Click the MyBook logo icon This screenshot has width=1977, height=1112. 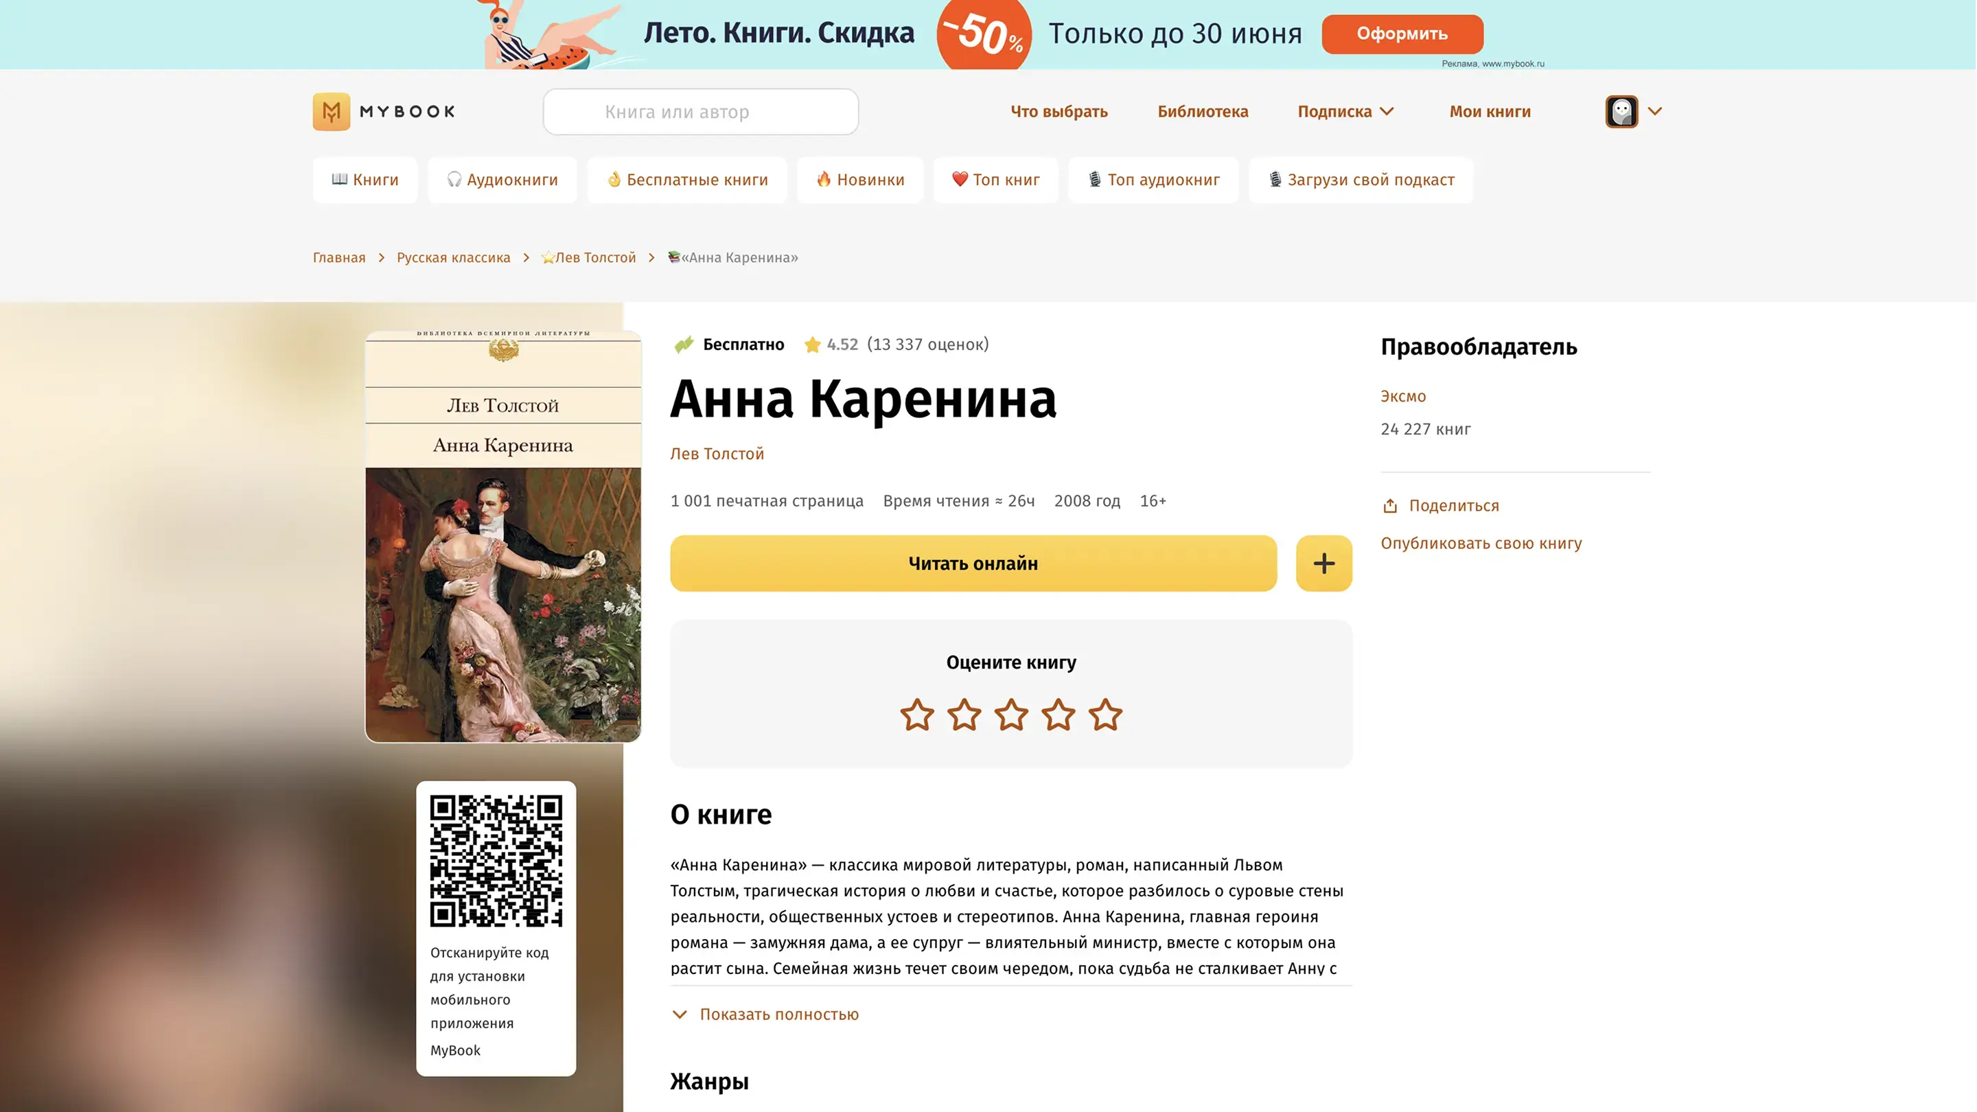tap(331, 111)
